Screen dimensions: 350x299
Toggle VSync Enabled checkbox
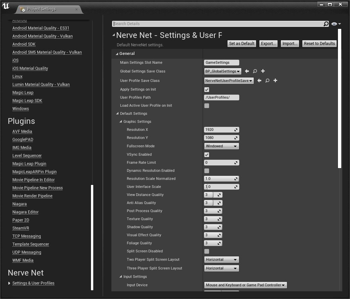(x=207, y=154)
